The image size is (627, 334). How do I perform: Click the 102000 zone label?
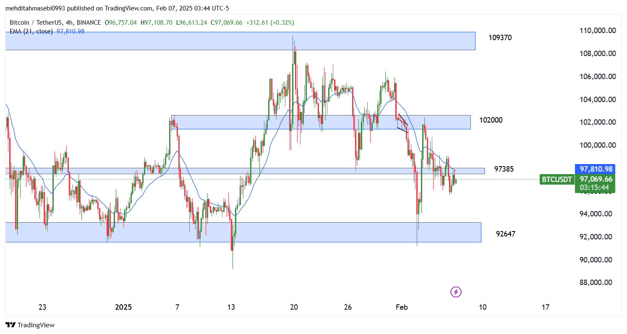pyautogui.click(x=491, y=120)
